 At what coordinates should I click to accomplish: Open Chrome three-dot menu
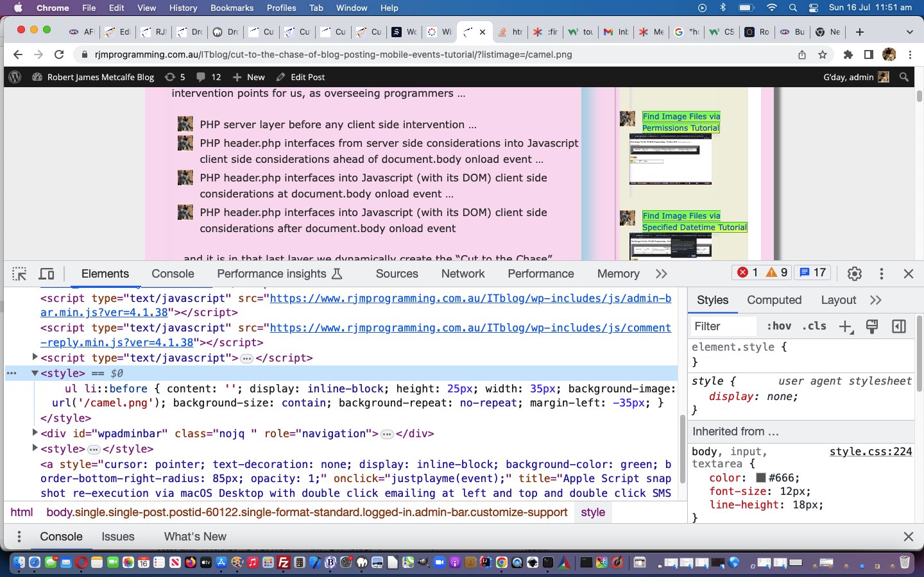(x=910, y=54)
